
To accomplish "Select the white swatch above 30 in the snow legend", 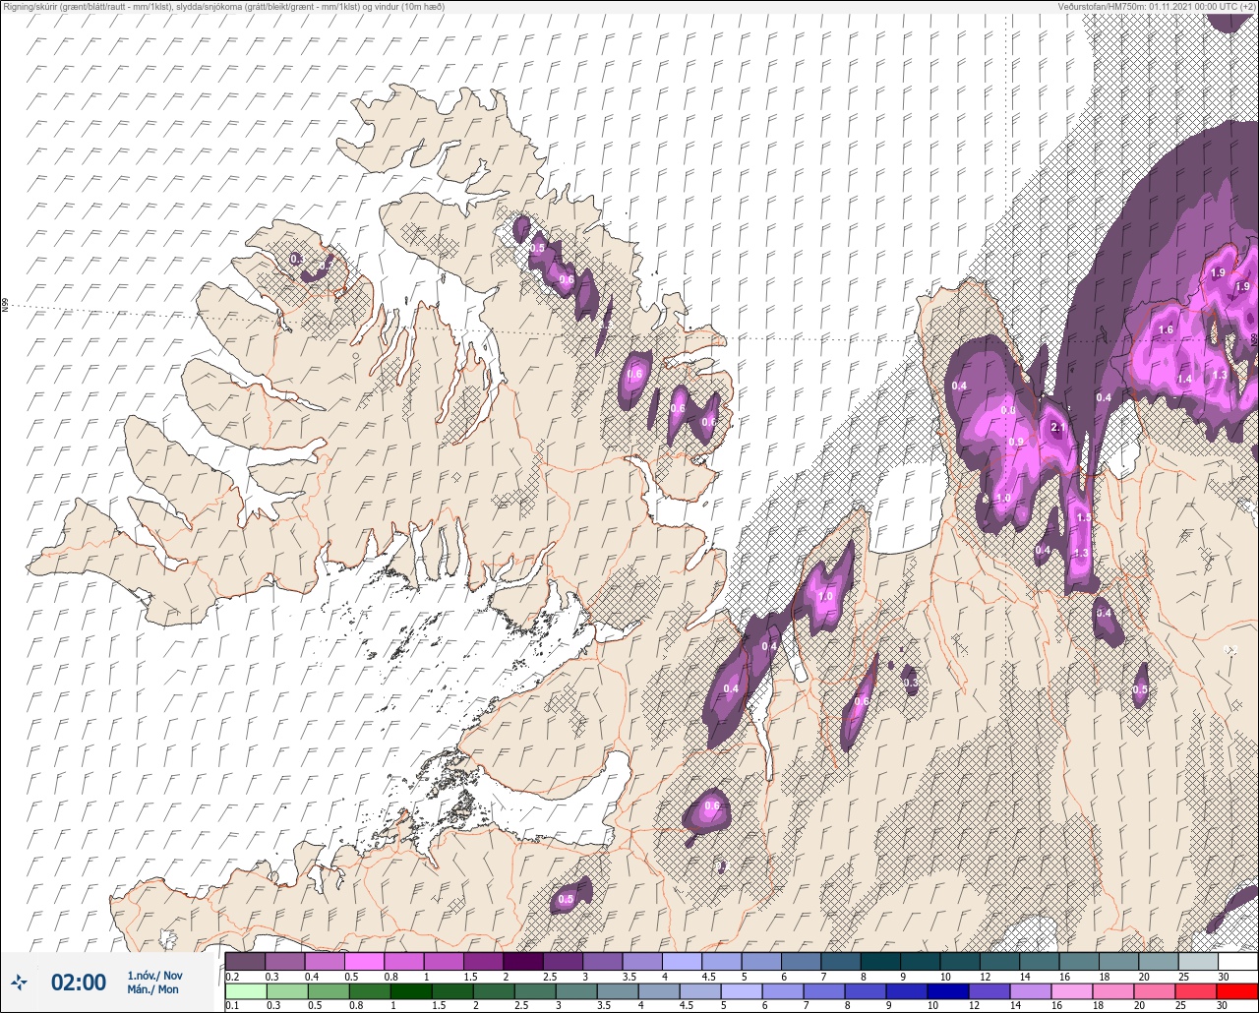I will tap(1237, 961).
